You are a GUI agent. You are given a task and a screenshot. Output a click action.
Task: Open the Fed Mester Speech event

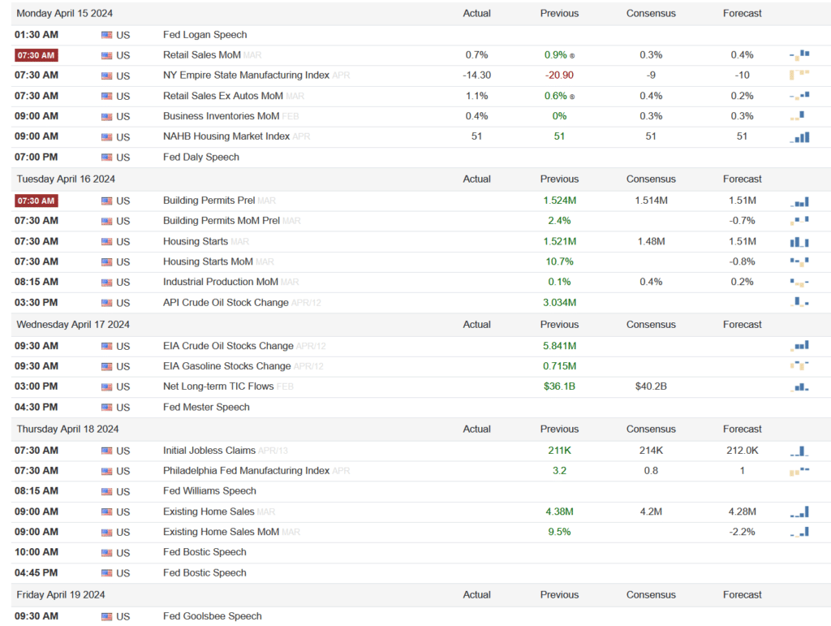[206, 407]
